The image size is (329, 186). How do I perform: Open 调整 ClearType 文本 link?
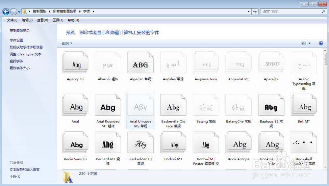pyautogui.click(x=25, y=54)
